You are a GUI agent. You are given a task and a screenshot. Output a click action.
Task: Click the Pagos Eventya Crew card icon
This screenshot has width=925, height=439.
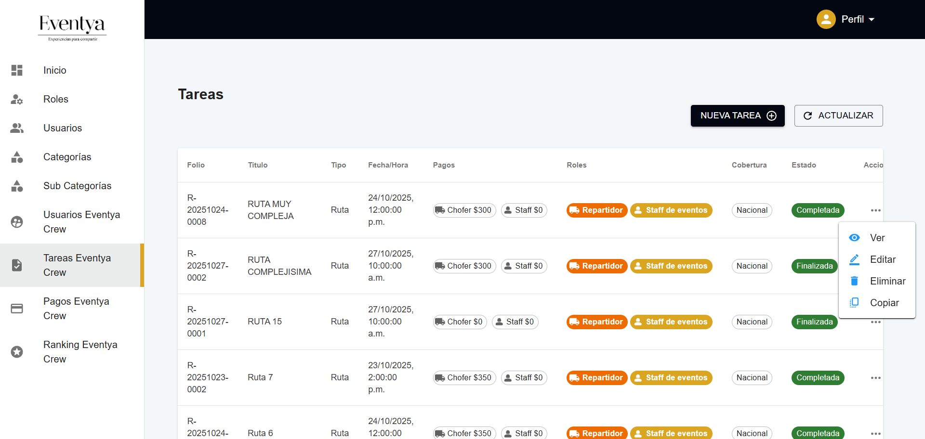pos(17,309)
